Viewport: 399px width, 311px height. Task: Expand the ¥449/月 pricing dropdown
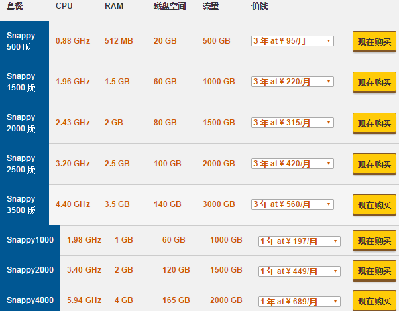[x=299, y=271]
